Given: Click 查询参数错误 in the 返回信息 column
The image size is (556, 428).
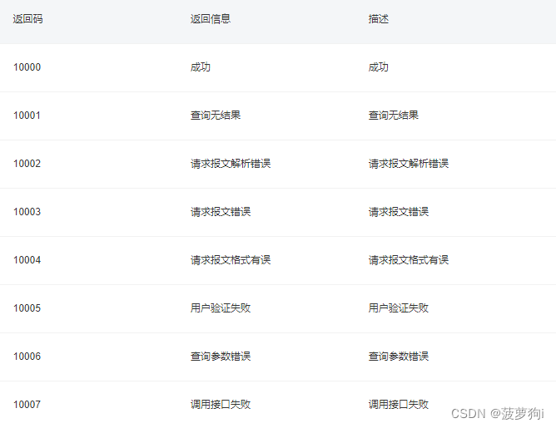Looking at the screenshot, I should (x=221, y=357).
